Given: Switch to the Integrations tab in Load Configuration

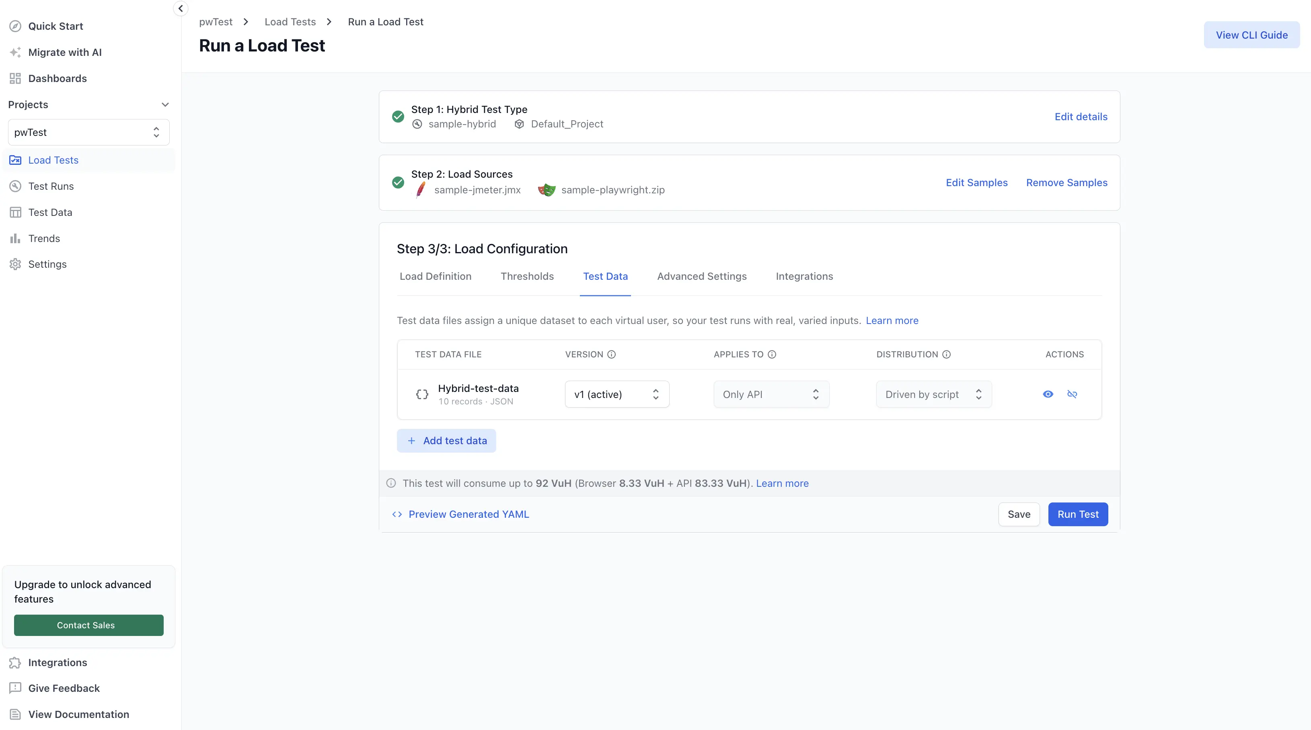Looking at the screenshot, I should 805,276.
